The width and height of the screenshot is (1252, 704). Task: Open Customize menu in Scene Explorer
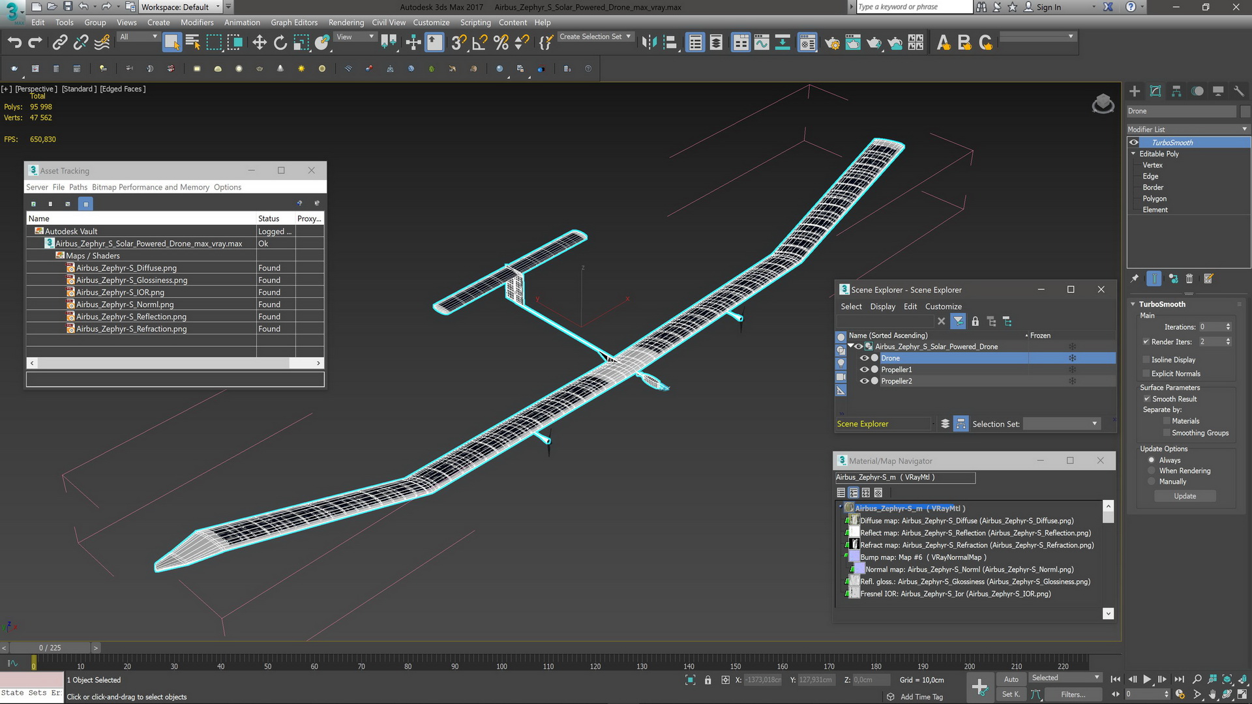coord(943,306)
